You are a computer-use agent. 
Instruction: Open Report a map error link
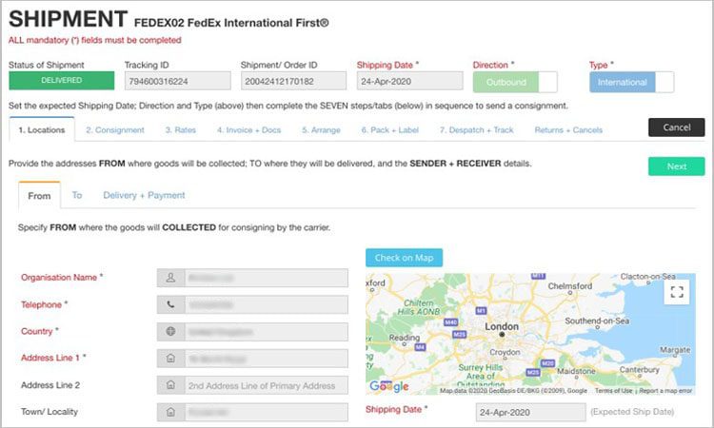(665, 391)
